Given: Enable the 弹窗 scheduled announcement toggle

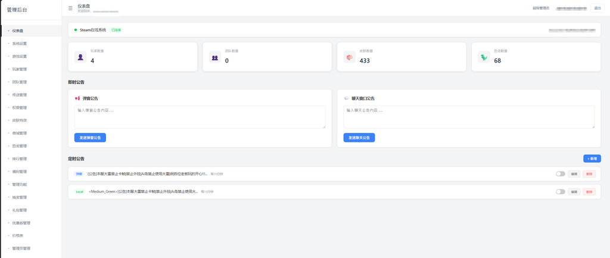Looking at the screenshot, I should [x=560, y=174].
